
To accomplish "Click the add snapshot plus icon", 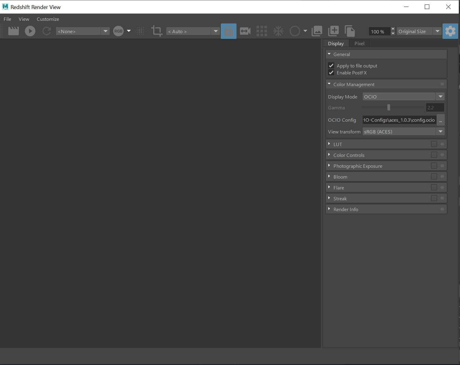I will 333,31.
